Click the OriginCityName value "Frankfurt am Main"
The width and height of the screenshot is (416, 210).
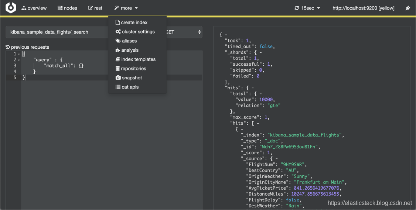click(319, 182)
